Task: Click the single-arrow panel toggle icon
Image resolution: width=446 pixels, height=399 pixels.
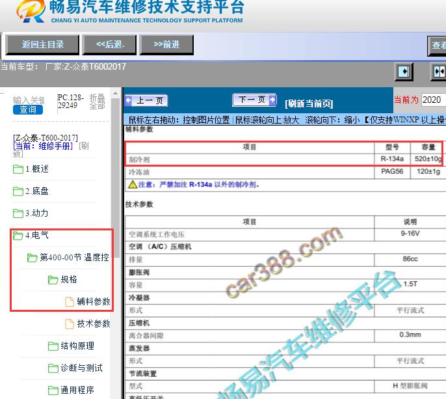Action: pyautogui.click(x=404, y=72)
